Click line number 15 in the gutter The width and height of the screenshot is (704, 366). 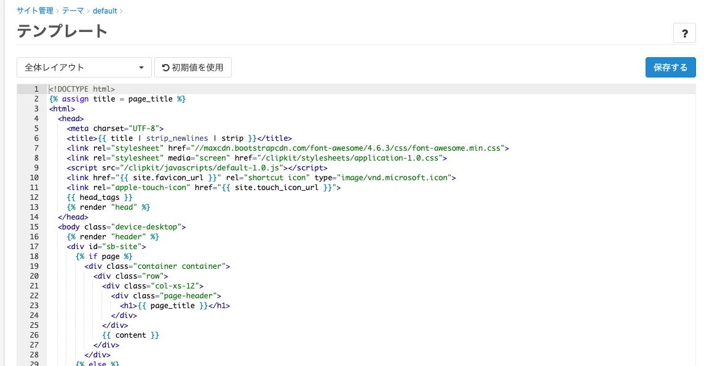coord(34,227)
